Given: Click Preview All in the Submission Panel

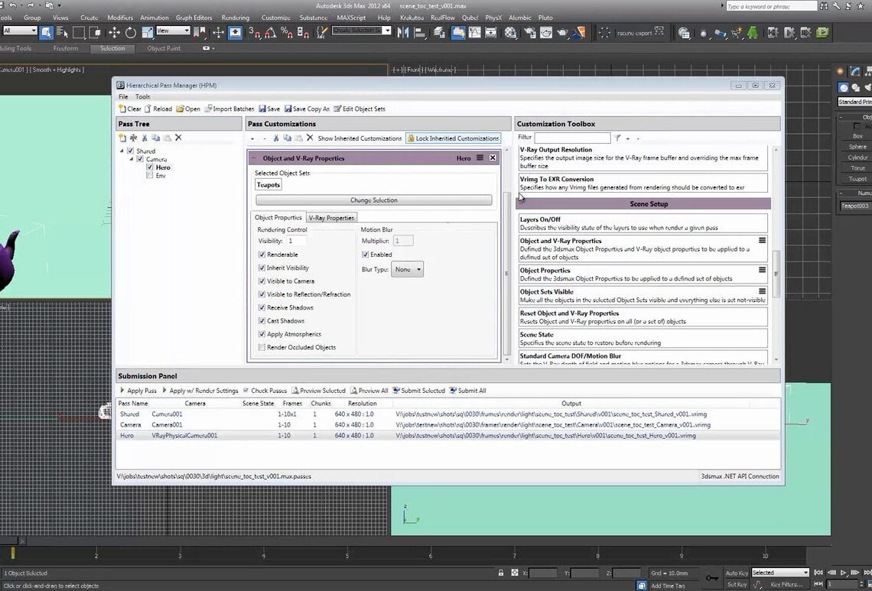Looking at the screenshot, I should (369, 390).
